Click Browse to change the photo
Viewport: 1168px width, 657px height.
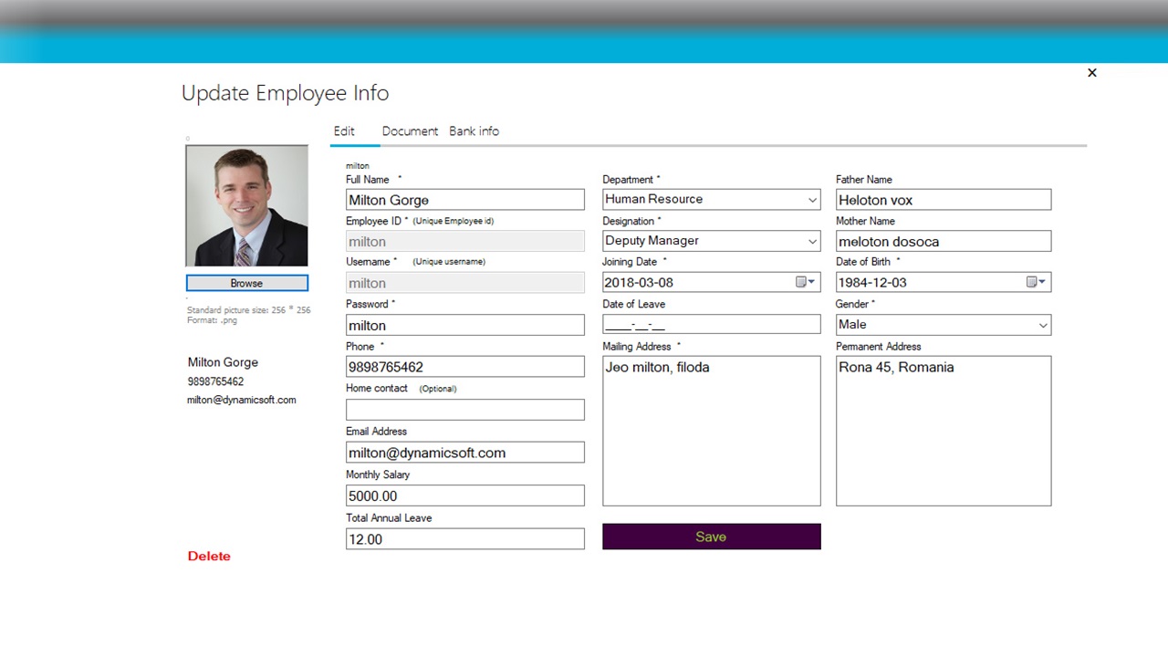click(x=246, y=283)
